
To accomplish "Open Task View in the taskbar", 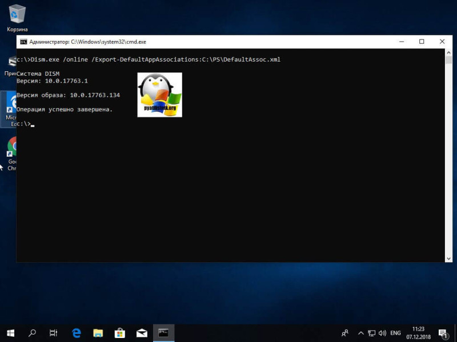I will pyautogui.click(x=54, y=333).
